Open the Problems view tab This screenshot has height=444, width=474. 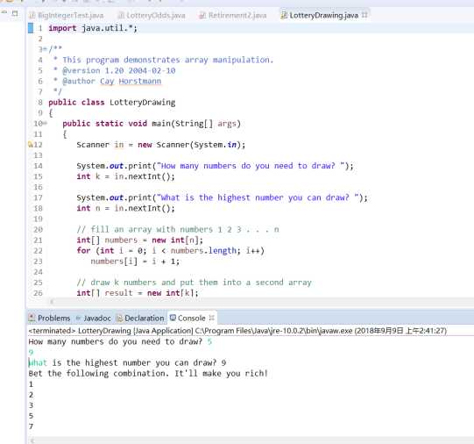49,319
